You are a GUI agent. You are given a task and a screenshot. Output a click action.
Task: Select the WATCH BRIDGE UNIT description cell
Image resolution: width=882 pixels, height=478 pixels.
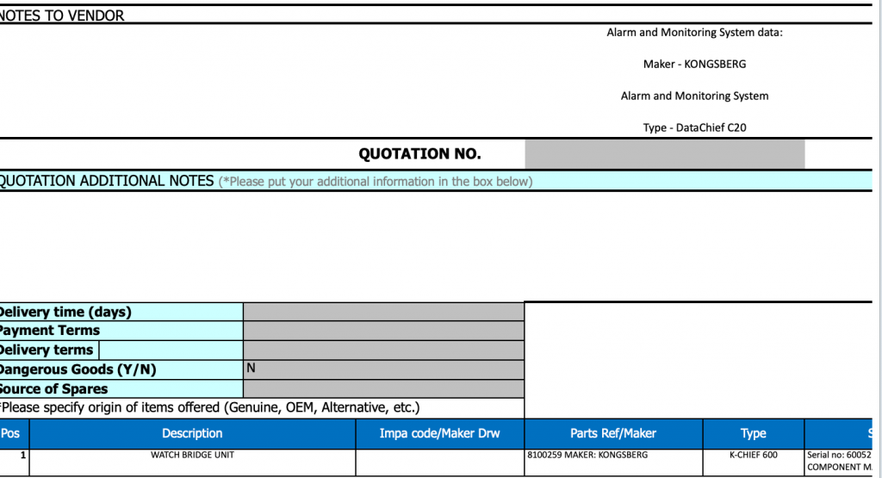(192, 455)
